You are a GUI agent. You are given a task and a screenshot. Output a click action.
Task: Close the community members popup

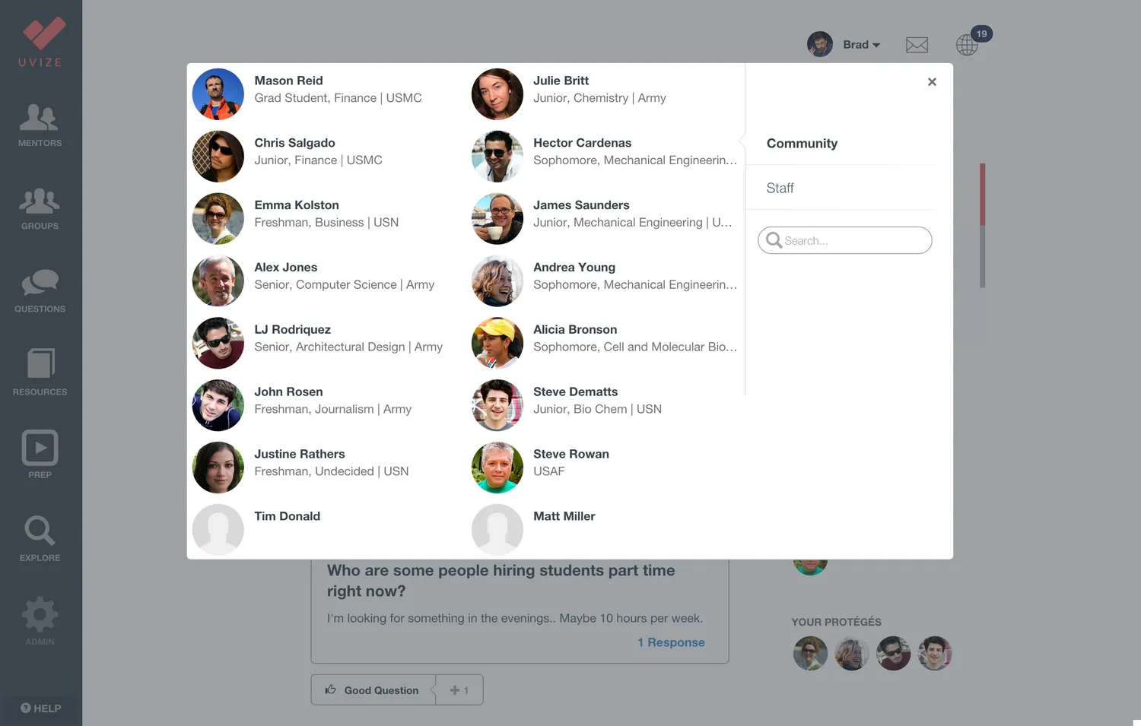[x=932, y=82]
